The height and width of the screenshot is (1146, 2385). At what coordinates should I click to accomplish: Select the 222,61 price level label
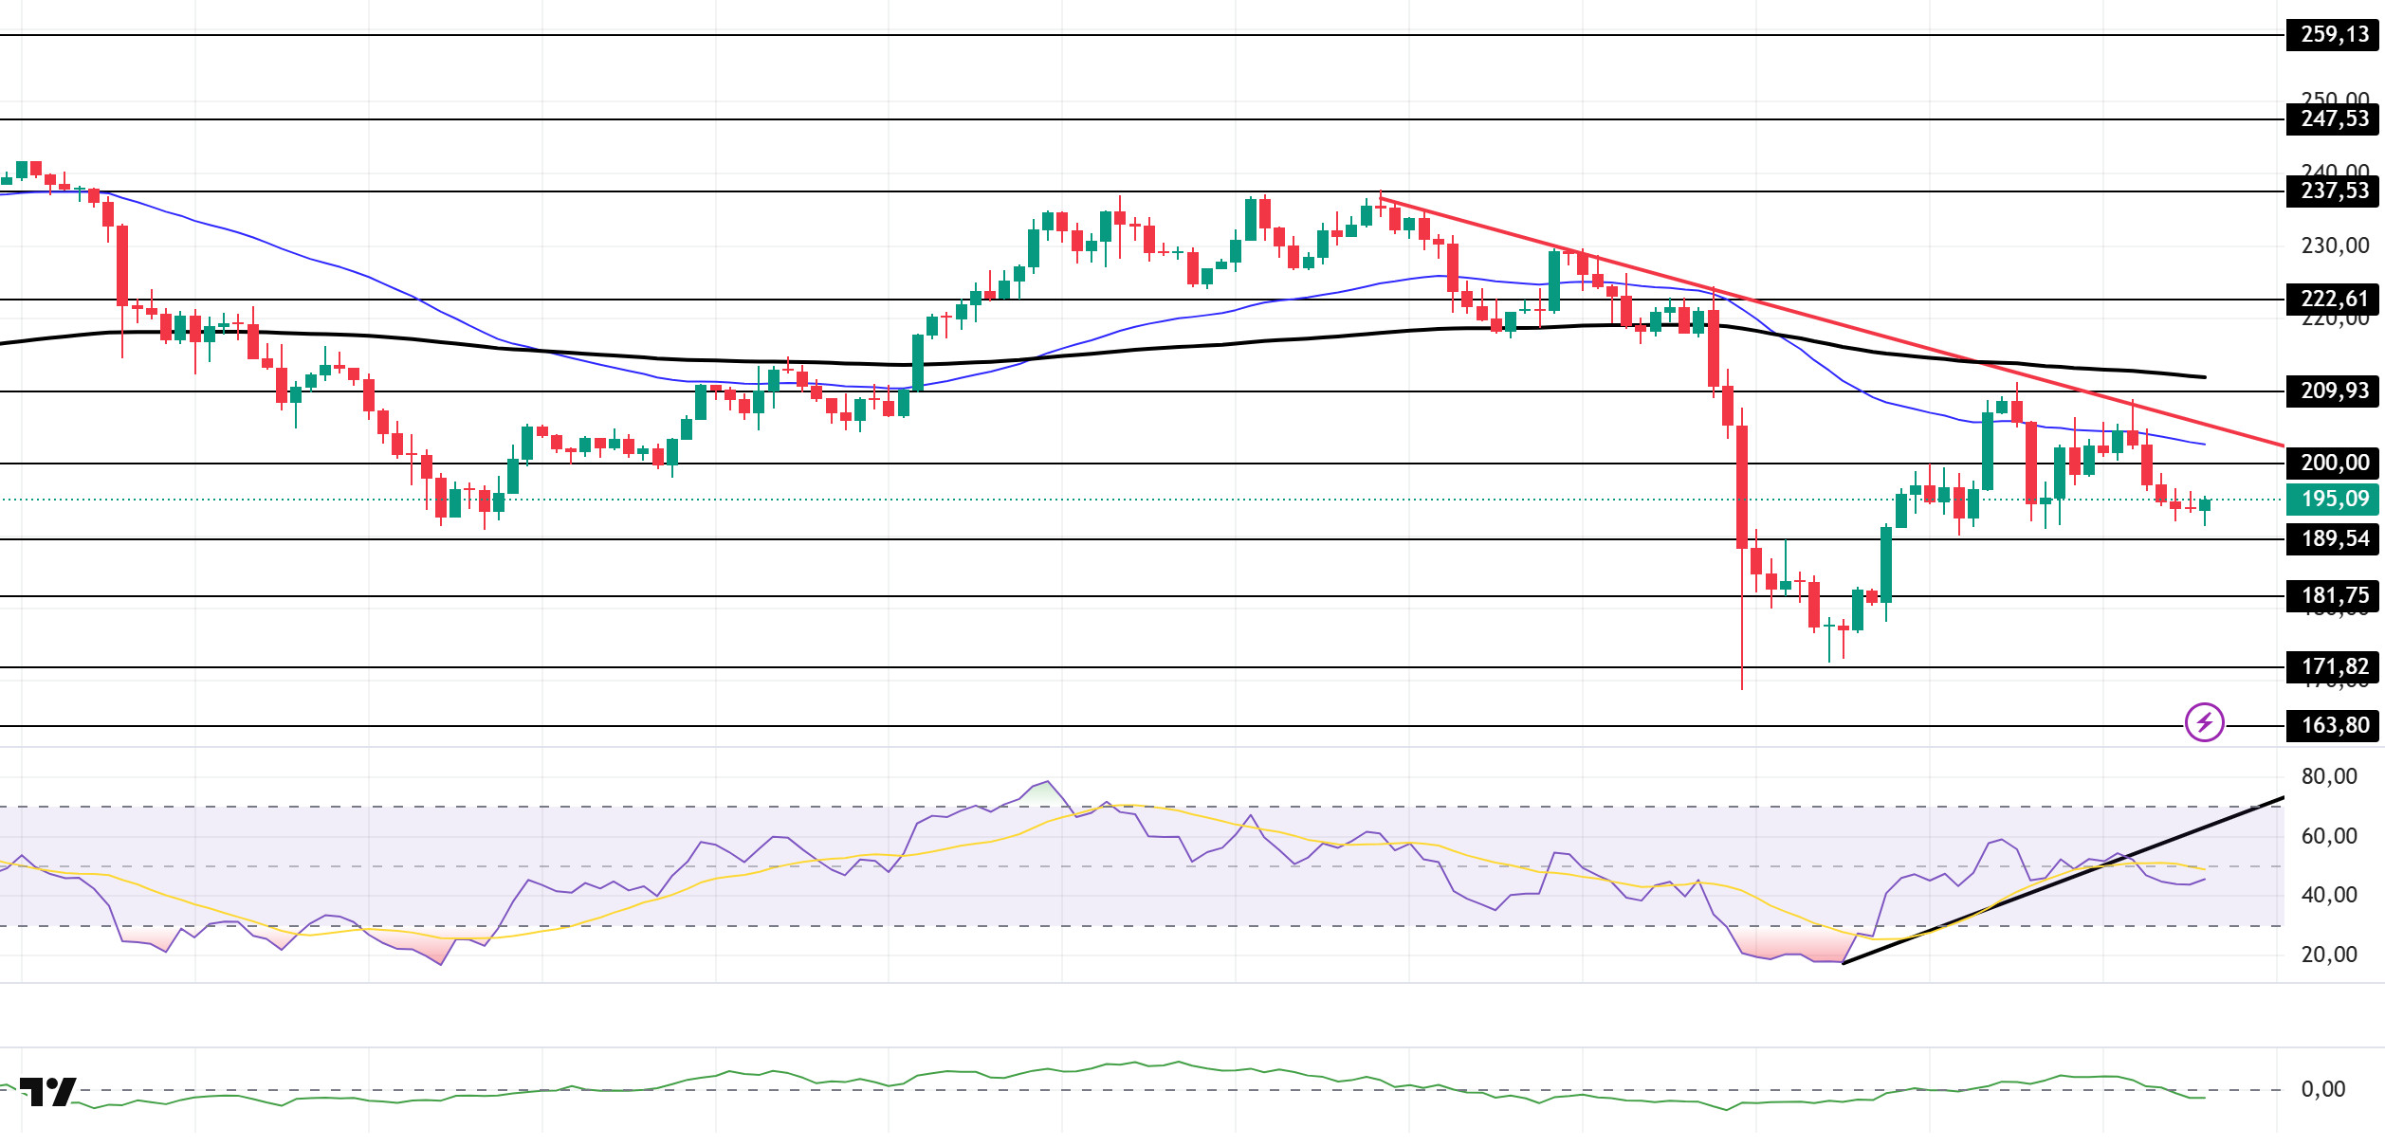(x=2334, y=300)
